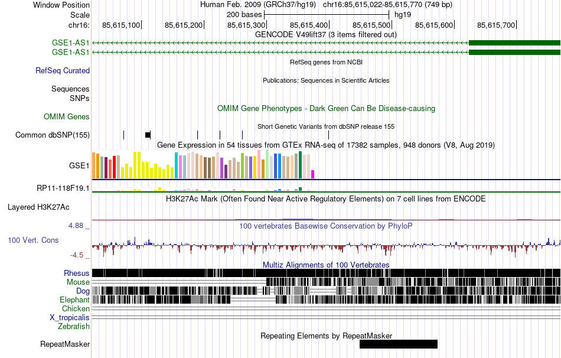Screen dimensions: 561x358
Task: Click the black RepeatMasker element block
Action: pyautogui.click(x=399, y=344)
